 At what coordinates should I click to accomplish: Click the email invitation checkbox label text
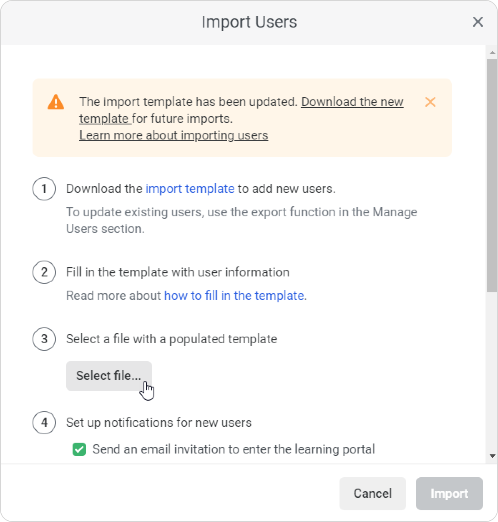pos(234,449)
